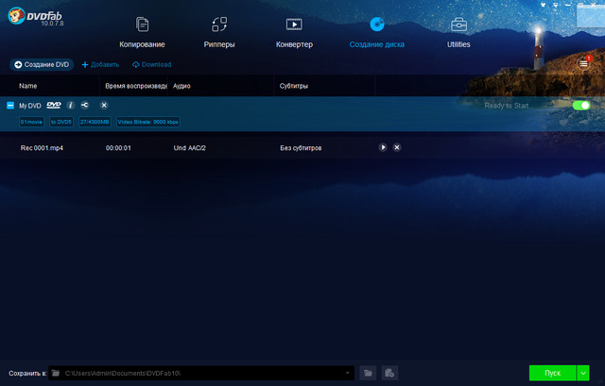
Task: Toggle the Ready to Start switch
Action: [581, 105]
